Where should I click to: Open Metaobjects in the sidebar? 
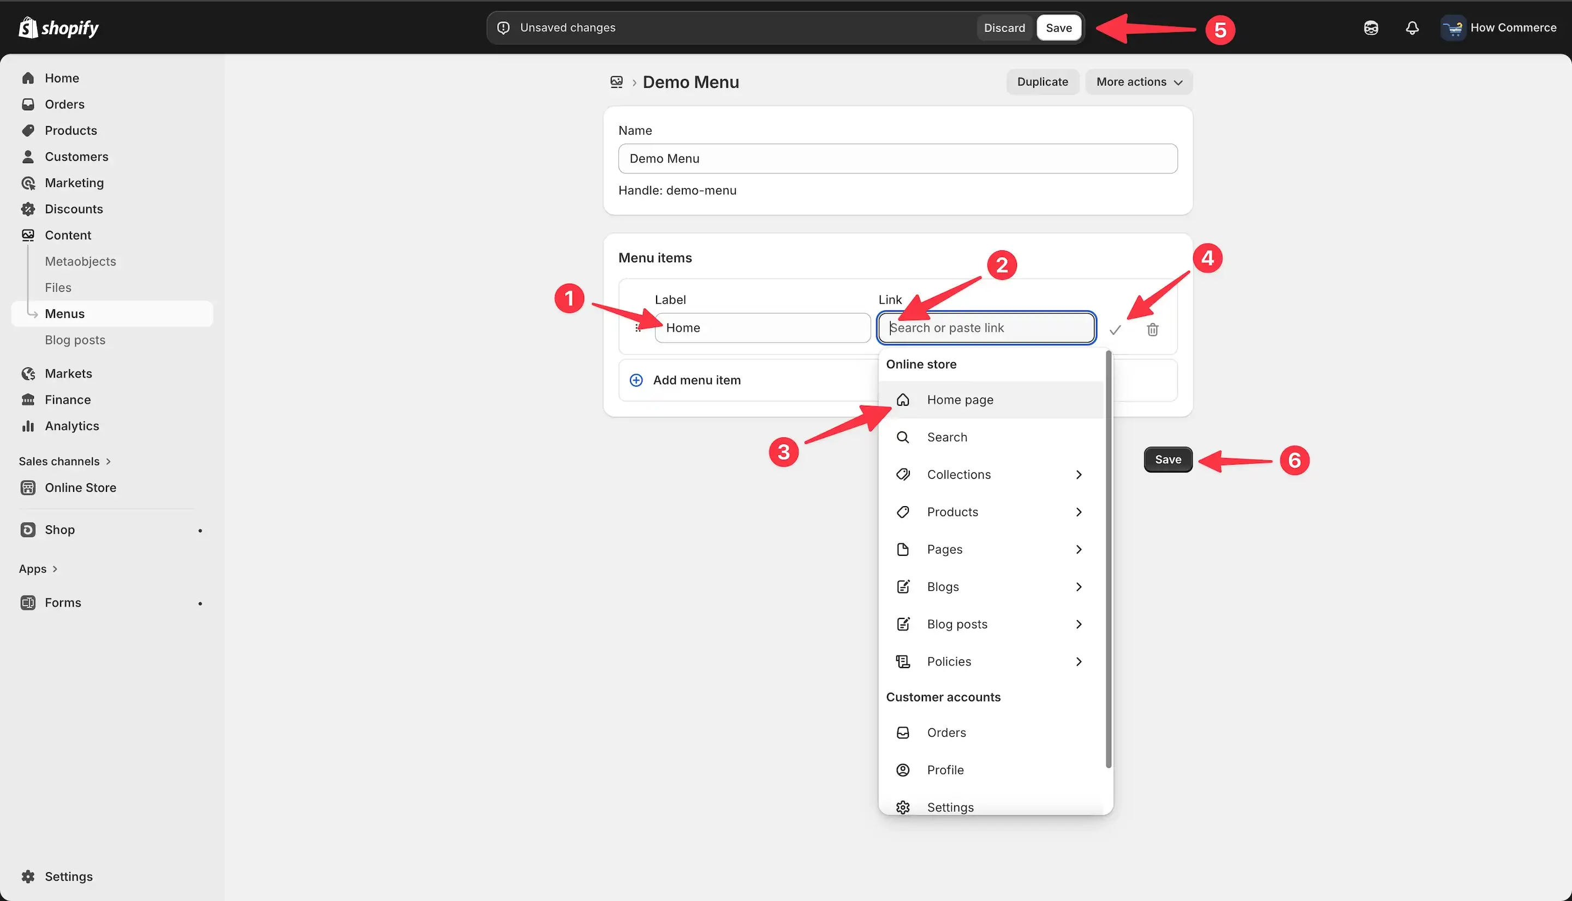(80, 262)
